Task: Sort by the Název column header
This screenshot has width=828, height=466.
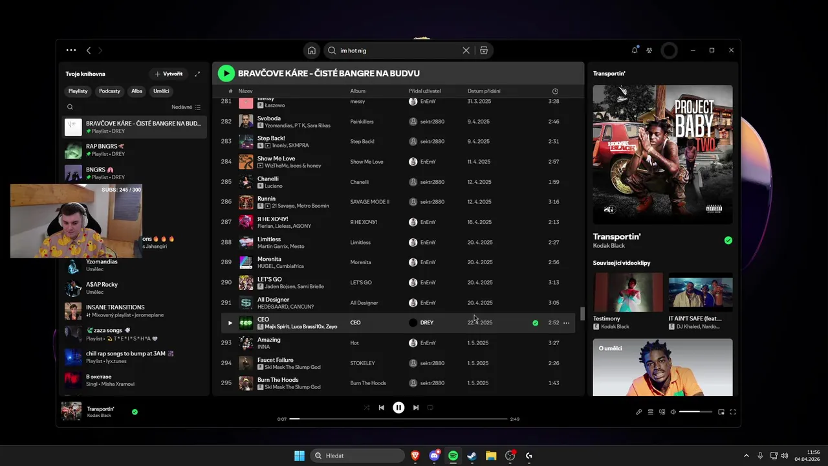Action: pyautogui.click(x=245, y=91)
